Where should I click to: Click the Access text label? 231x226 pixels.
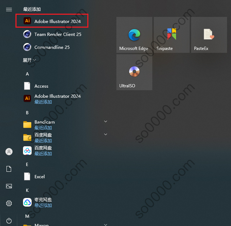[41, 86]
